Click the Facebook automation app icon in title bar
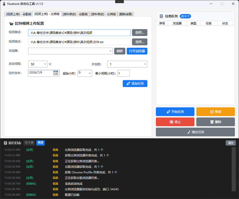The image size is (239, 199). 4,4
